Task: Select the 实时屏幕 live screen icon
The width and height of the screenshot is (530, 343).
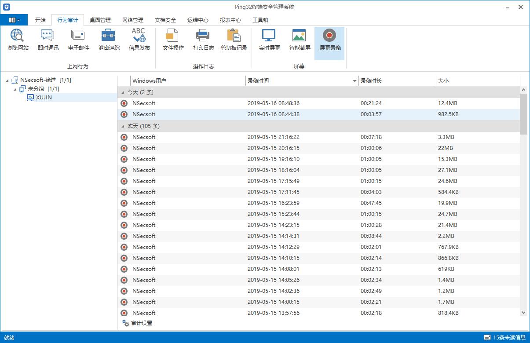Action: pos(268,40)
